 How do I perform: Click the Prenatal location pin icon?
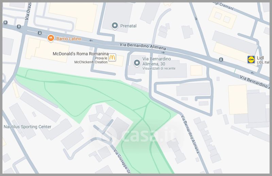[x=115, y=26]
